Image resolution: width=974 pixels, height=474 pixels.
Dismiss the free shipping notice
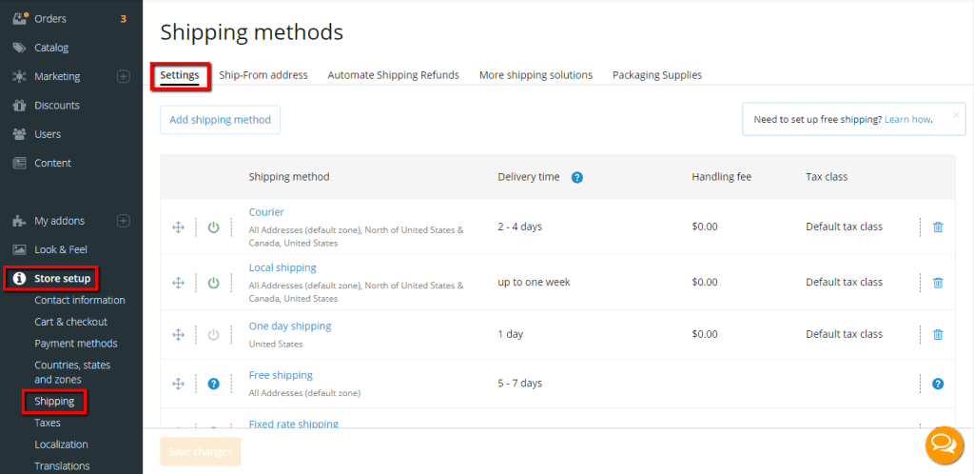(956, 115)
